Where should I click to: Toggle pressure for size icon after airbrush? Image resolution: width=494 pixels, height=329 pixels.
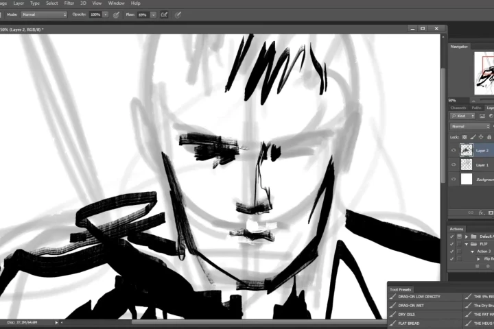coord(178,15)
